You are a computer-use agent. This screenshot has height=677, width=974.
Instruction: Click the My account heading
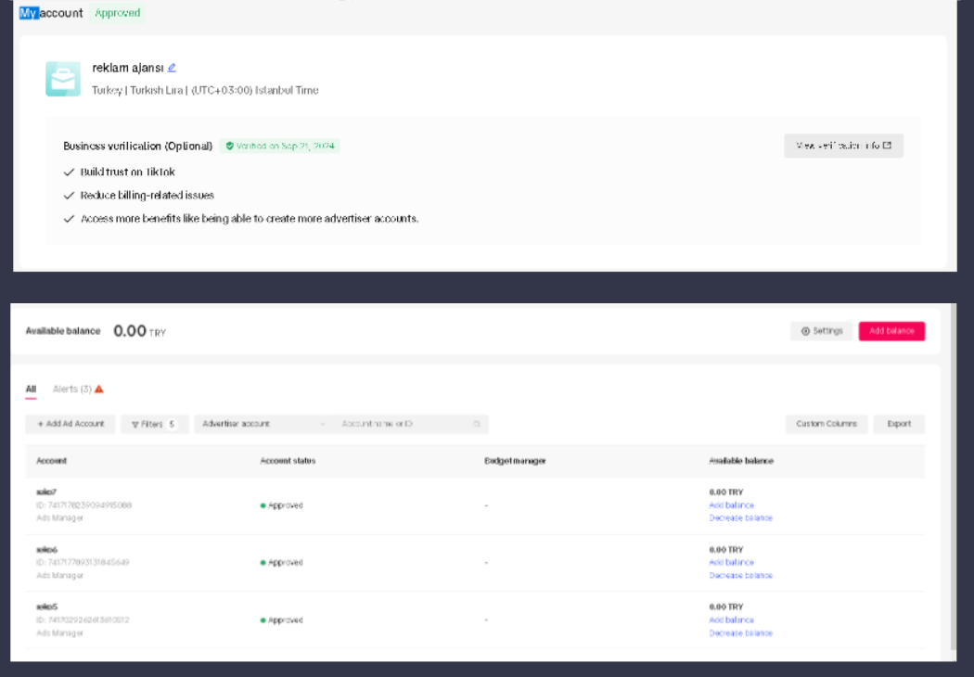pyautogui.click(x=51, y=13)
